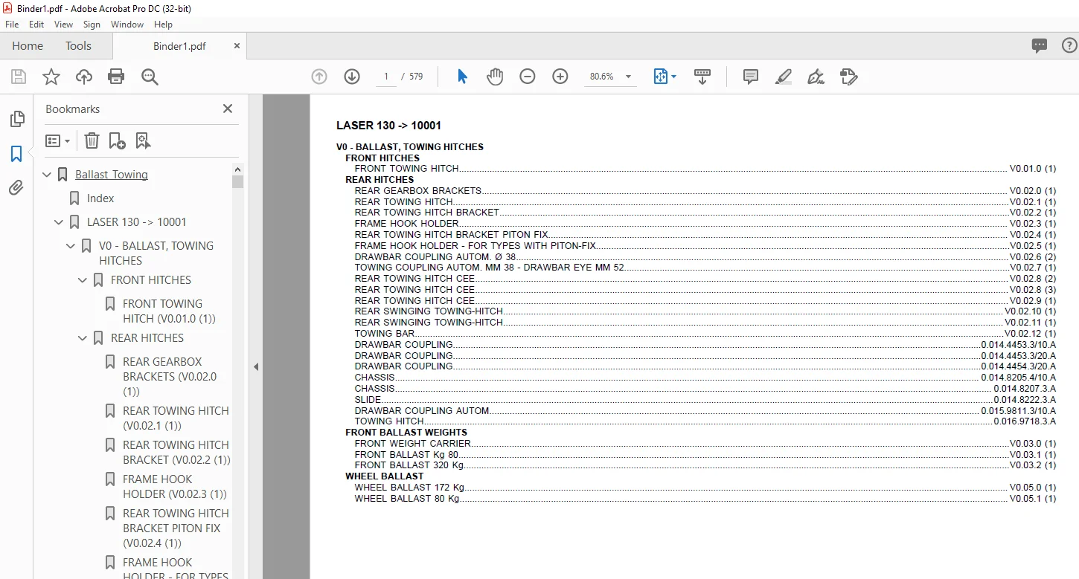This screenshot has width=1079, height=579.
Task: Close the Bookmarks panel
Action: pyautogui.click(x=228, y=109)
